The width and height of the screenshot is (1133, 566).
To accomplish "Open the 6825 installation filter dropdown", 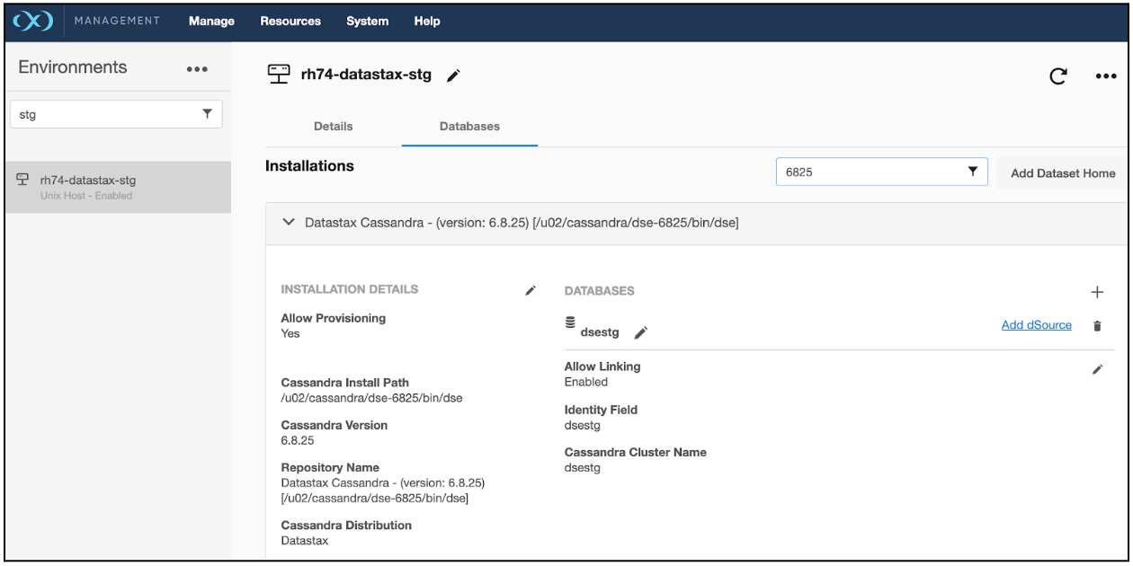I will coord(975,172).
